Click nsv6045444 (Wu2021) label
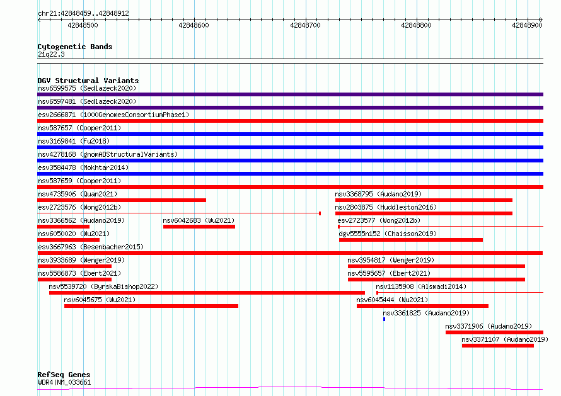 click(392, 300)
